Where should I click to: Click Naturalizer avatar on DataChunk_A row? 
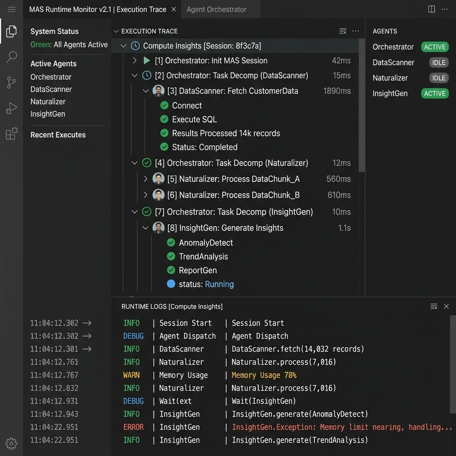coord(159,179)
